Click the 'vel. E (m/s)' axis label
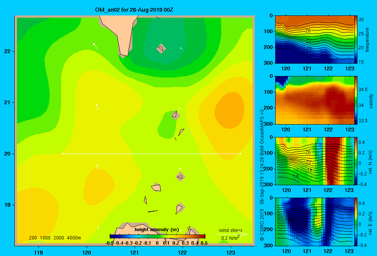The height and width of the screenshot is (256, 377). pyautogui.click(x=371, y=223)
